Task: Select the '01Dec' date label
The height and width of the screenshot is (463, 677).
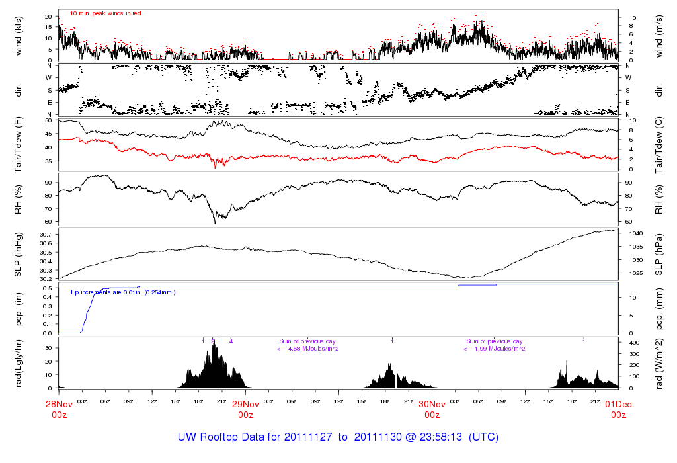Action: pos(618,405)
